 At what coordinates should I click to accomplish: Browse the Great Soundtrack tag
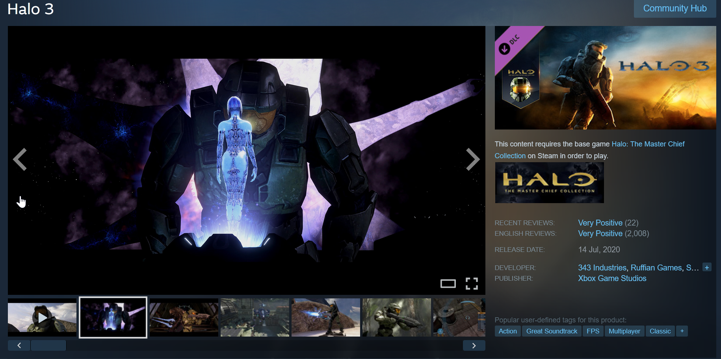[x=552, y=331]
